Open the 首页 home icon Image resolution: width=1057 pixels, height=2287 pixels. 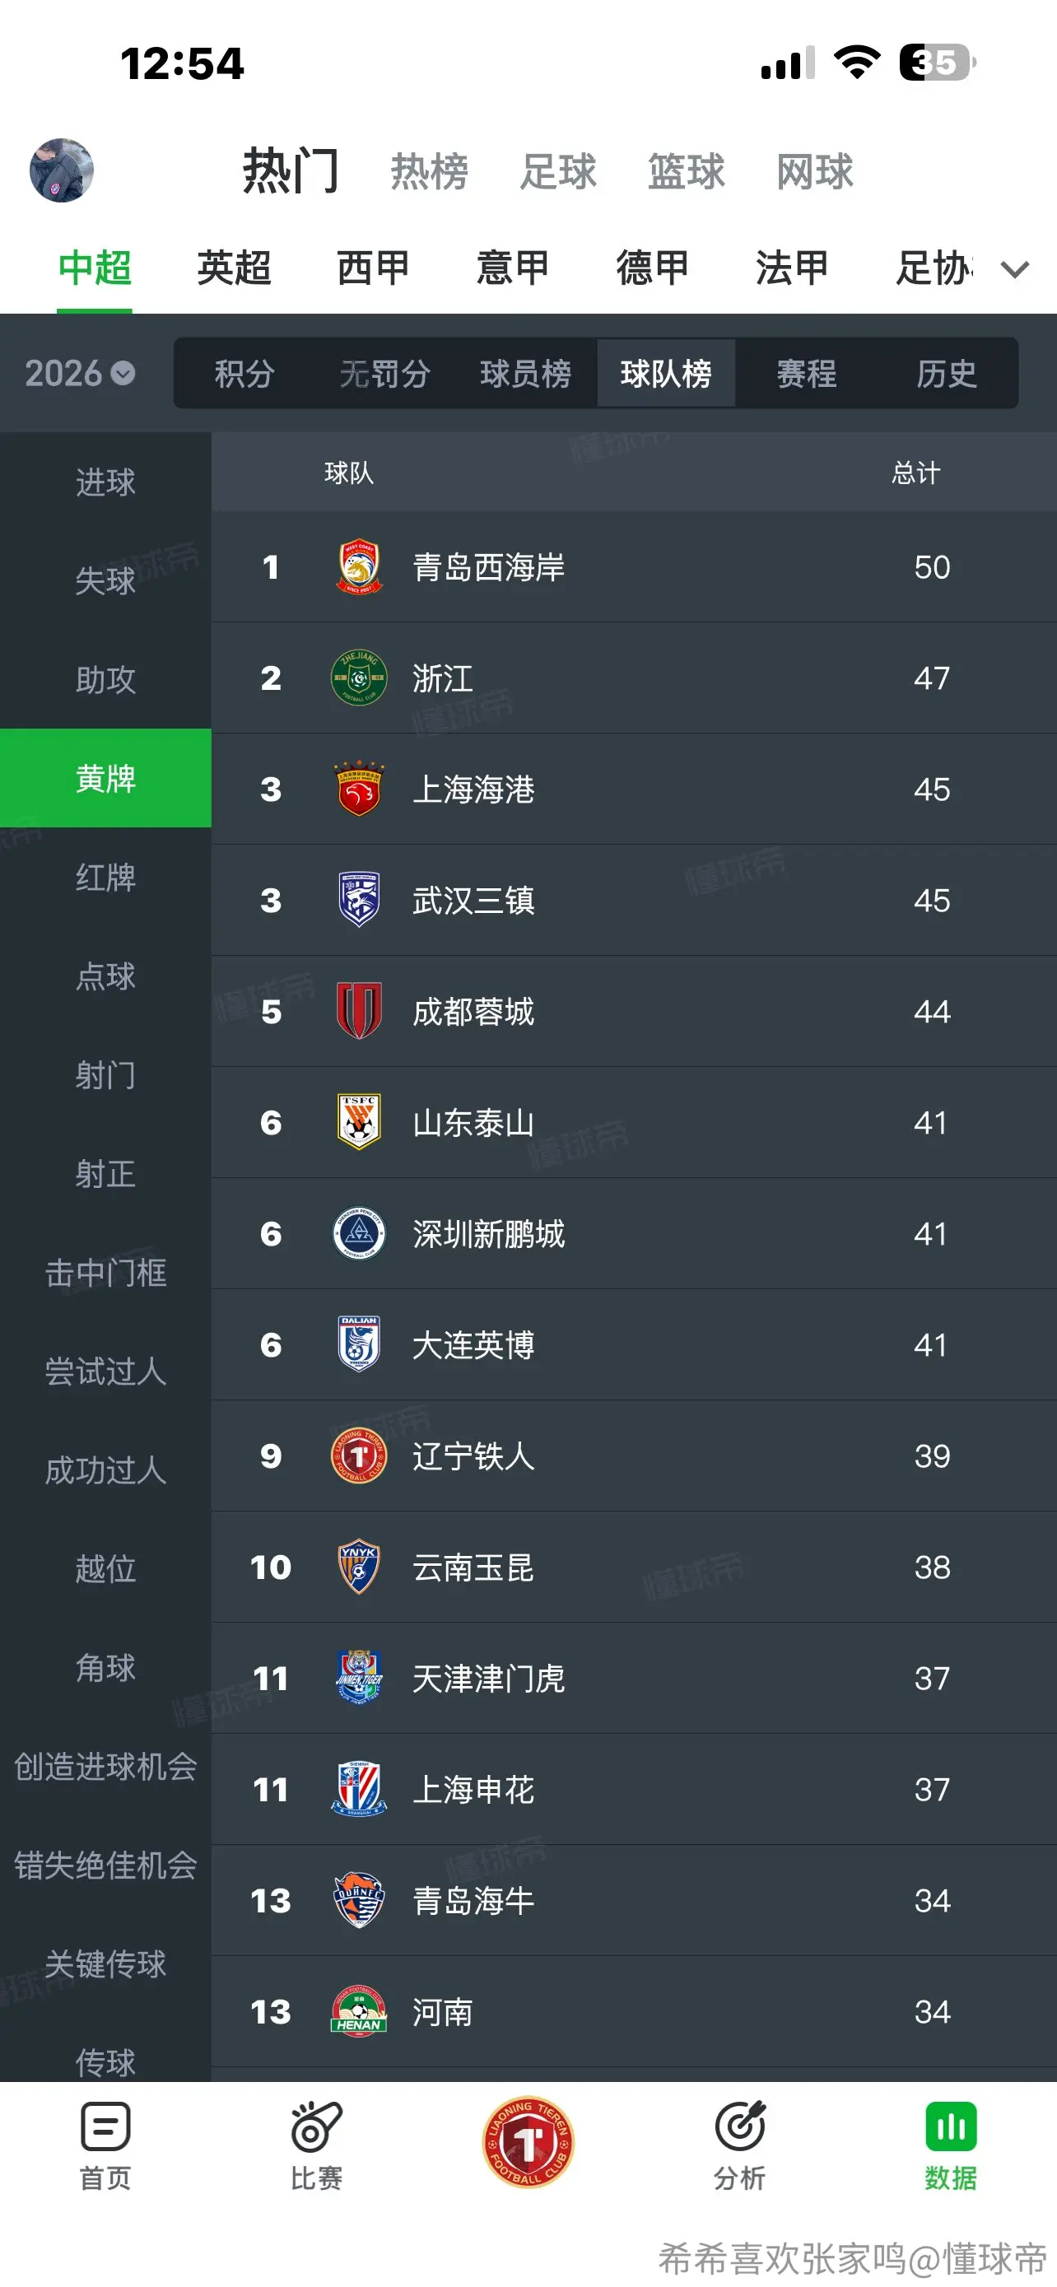[x=105, y=2127]
